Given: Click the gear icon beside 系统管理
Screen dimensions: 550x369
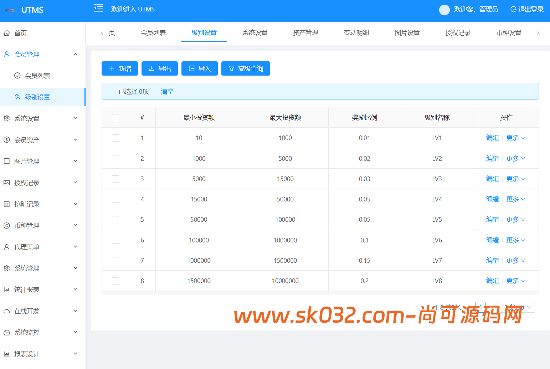Looking at the screenshot, I should click(x=7, y=268).
